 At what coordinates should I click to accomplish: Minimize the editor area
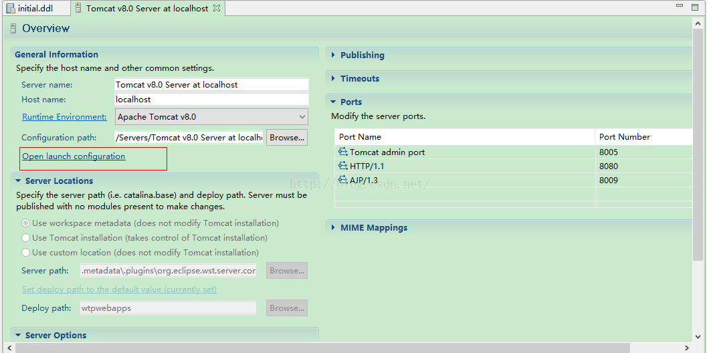tap(680, 5)
